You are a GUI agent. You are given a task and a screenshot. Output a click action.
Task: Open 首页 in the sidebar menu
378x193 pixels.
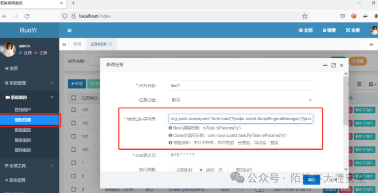coord(11,69)
